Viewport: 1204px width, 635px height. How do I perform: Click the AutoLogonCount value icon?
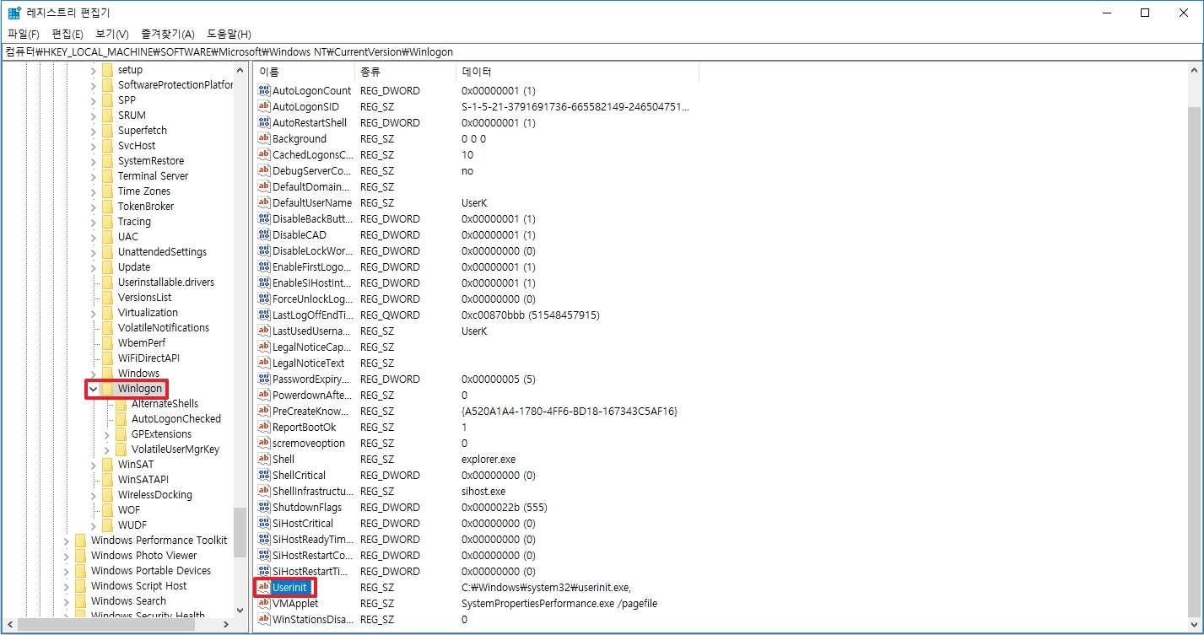(x=264, y=90)
